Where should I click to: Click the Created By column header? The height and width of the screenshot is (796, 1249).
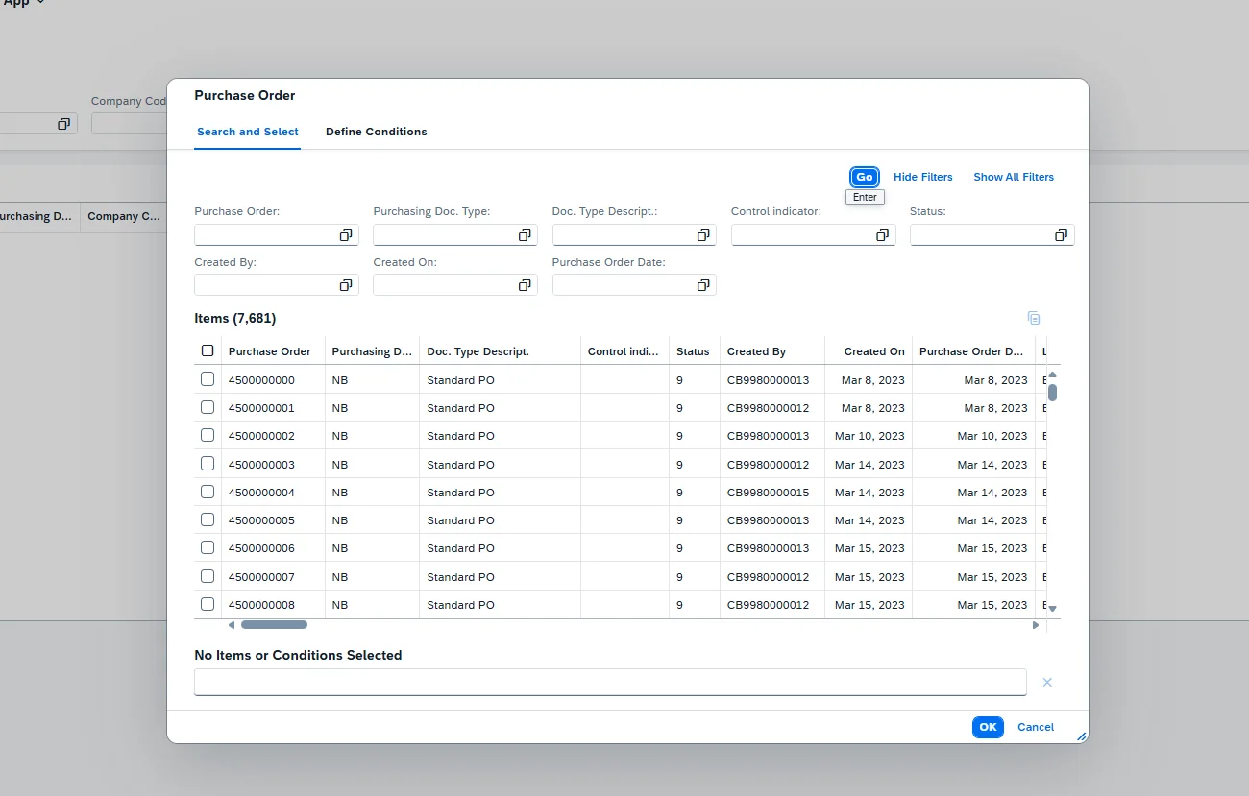[x=772, y=350]
